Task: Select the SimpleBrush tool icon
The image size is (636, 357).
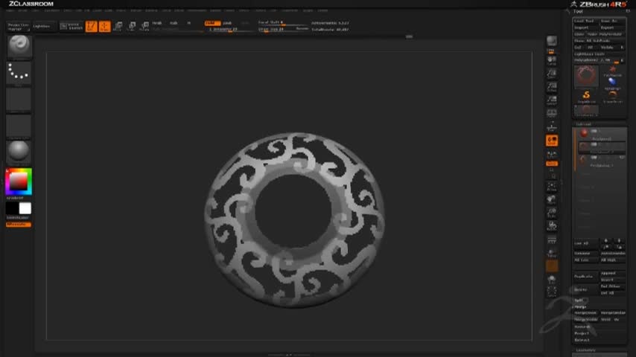Action: click(x=586, y=97)
